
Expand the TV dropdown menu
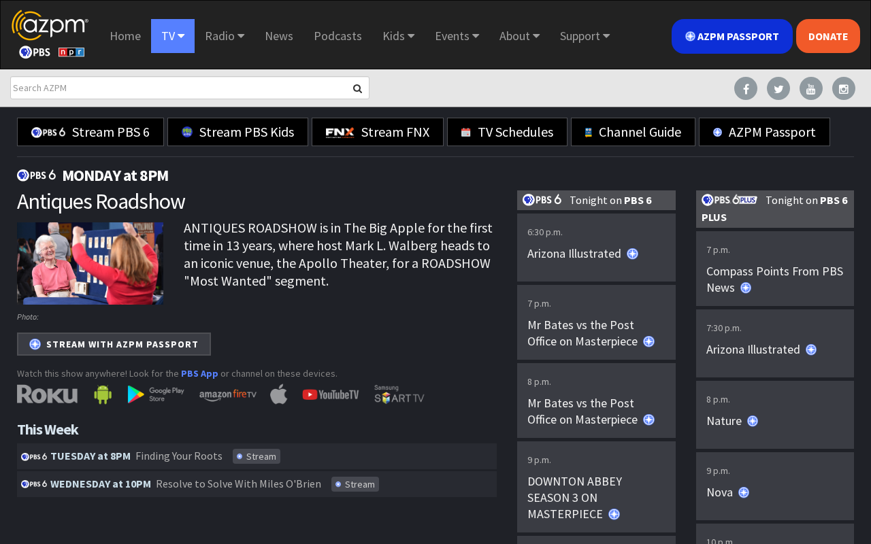point(173,36)
